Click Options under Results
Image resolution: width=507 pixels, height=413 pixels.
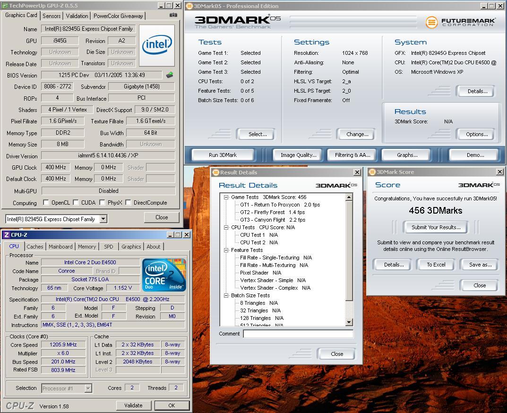click(477, 134)
